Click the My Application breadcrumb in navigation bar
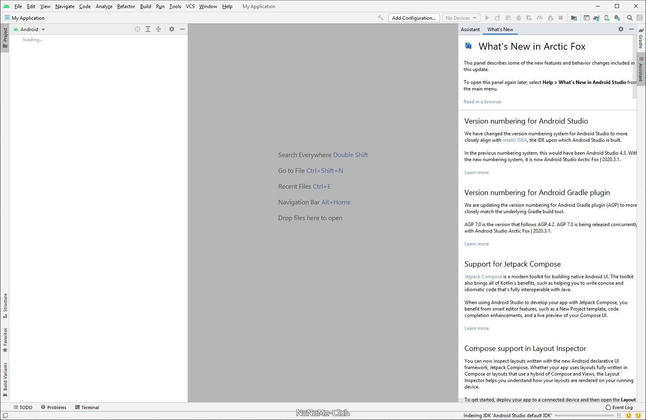Screen dimensions: 646x420 pyautogui.click(x=24, y=18)
